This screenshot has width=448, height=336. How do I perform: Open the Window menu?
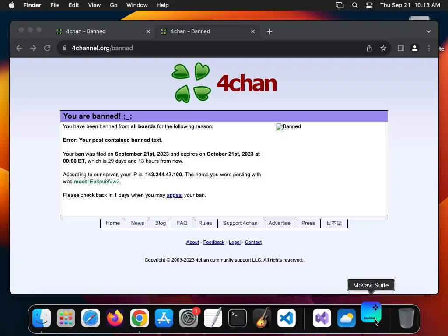pyautogui.click(x=137, y=5)
